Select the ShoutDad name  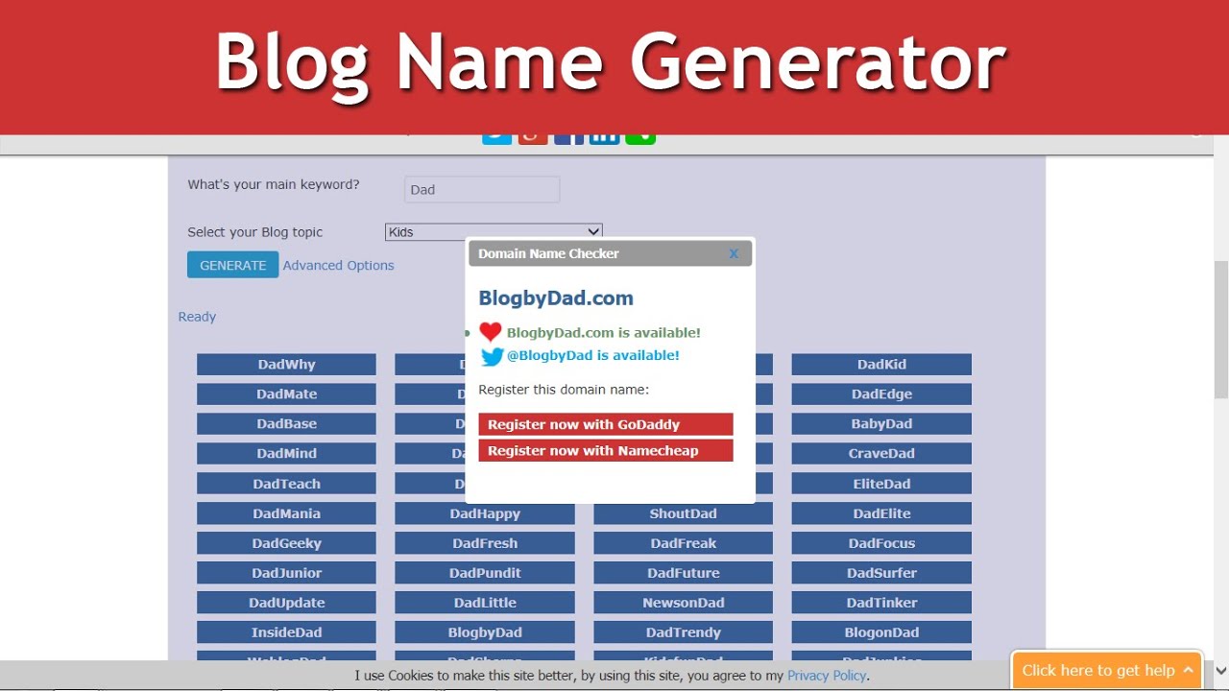pyautogui.click(x=683, y=513)
